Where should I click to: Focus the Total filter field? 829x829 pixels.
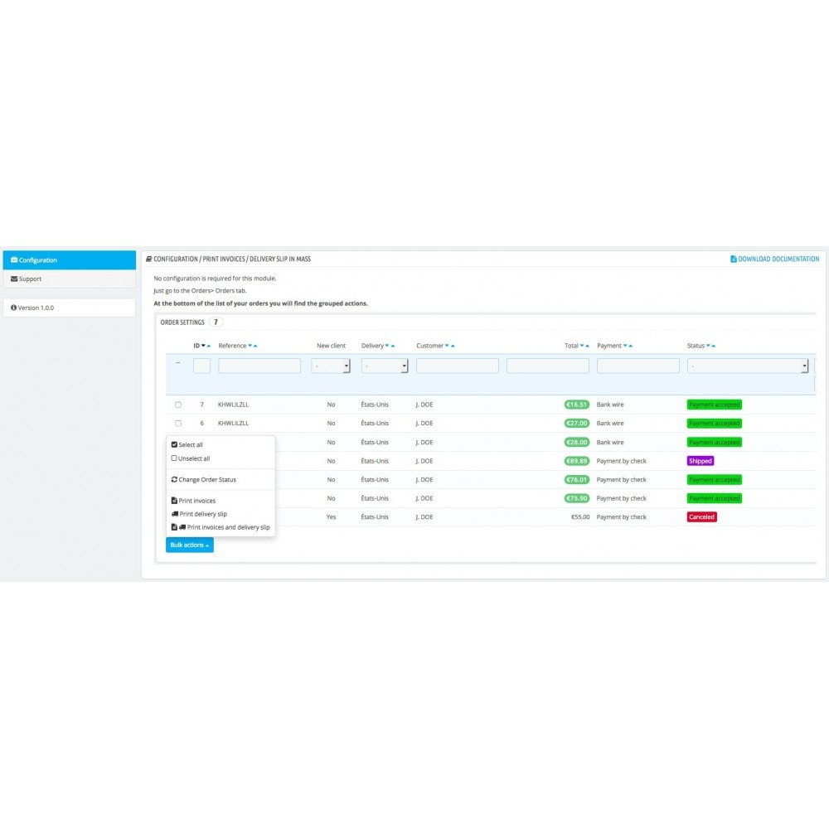(548, 366)
